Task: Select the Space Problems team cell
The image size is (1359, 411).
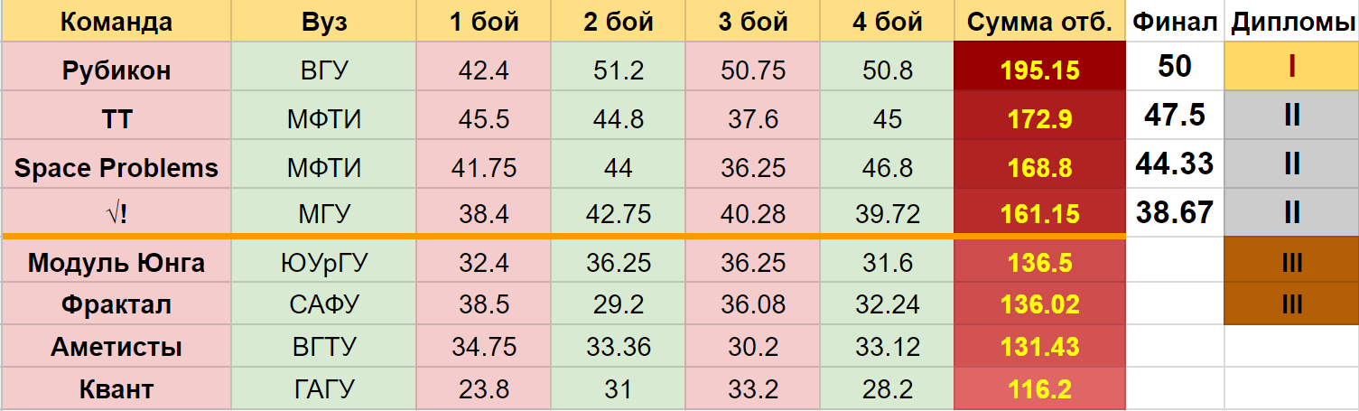Action: [x=116, y=167]
